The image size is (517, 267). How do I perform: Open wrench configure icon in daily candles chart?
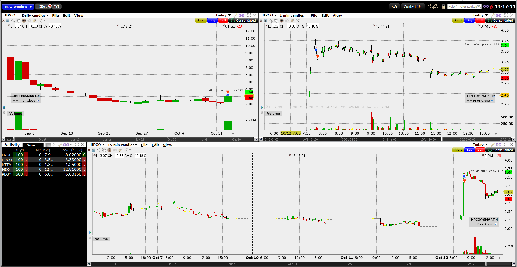[x=236, y=15]
